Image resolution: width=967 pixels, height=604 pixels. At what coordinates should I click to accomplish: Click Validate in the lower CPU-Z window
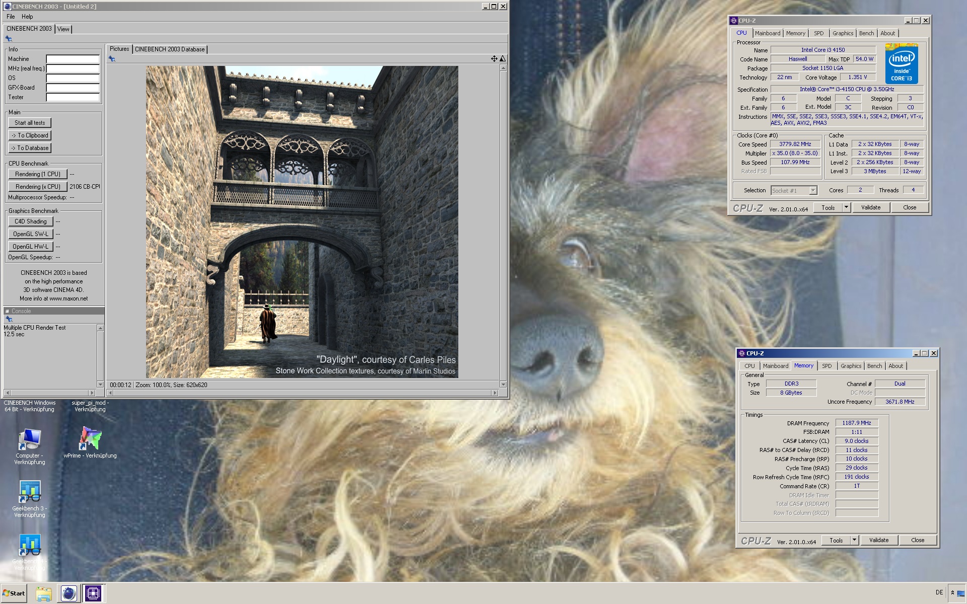tap(879, 540)
